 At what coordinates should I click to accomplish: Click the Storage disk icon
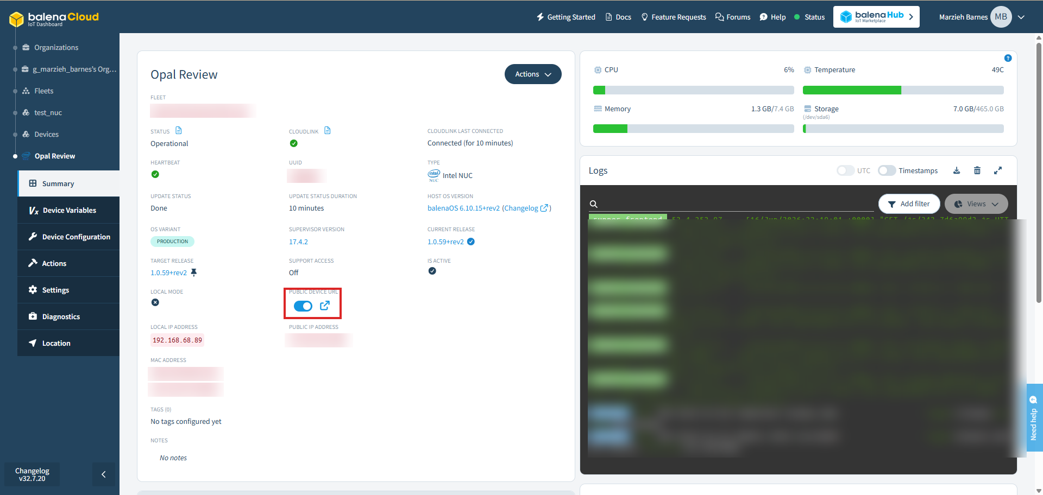point(807,109)
